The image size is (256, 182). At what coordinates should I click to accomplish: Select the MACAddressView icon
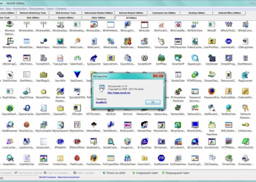click(x=229, y=125)
